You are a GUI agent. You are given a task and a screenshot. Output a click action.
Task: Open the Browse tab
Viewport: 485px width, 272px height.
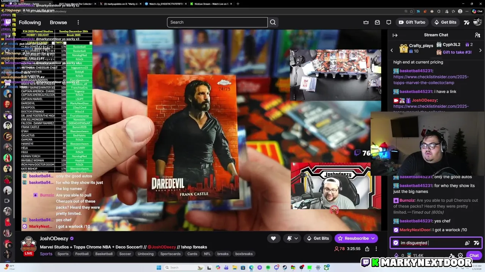58,22
